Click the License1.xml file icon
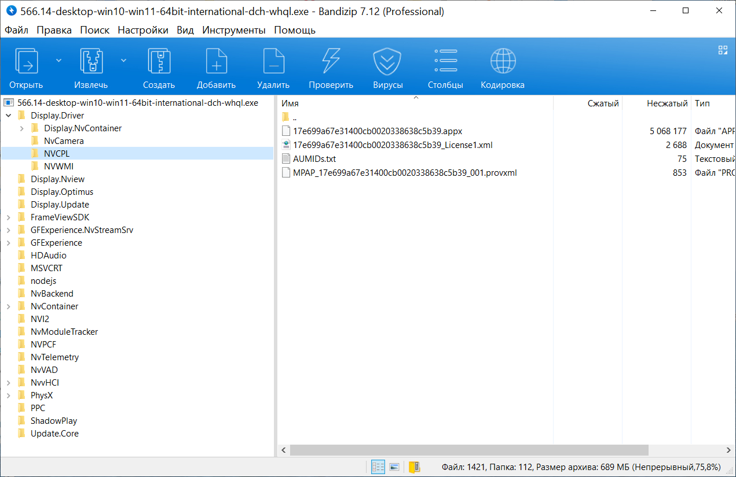The height and width of the screenshot is (477, 736). (x=285, y=145)
